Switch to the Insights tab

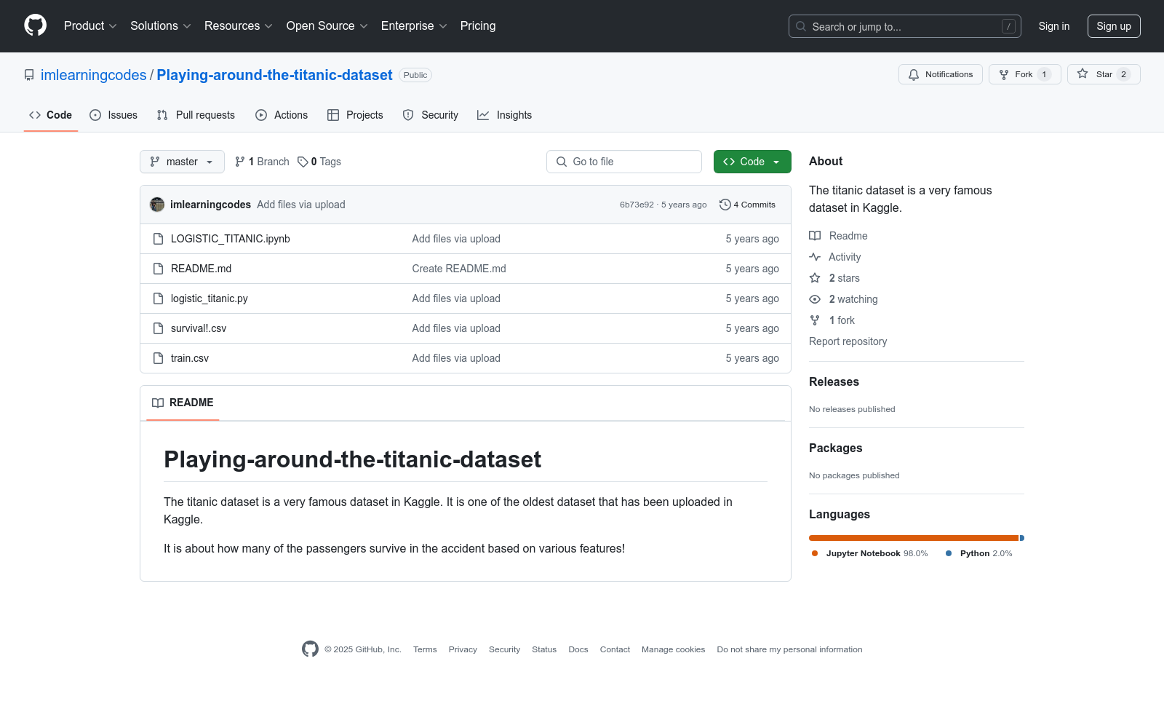(x=505, y=115)
